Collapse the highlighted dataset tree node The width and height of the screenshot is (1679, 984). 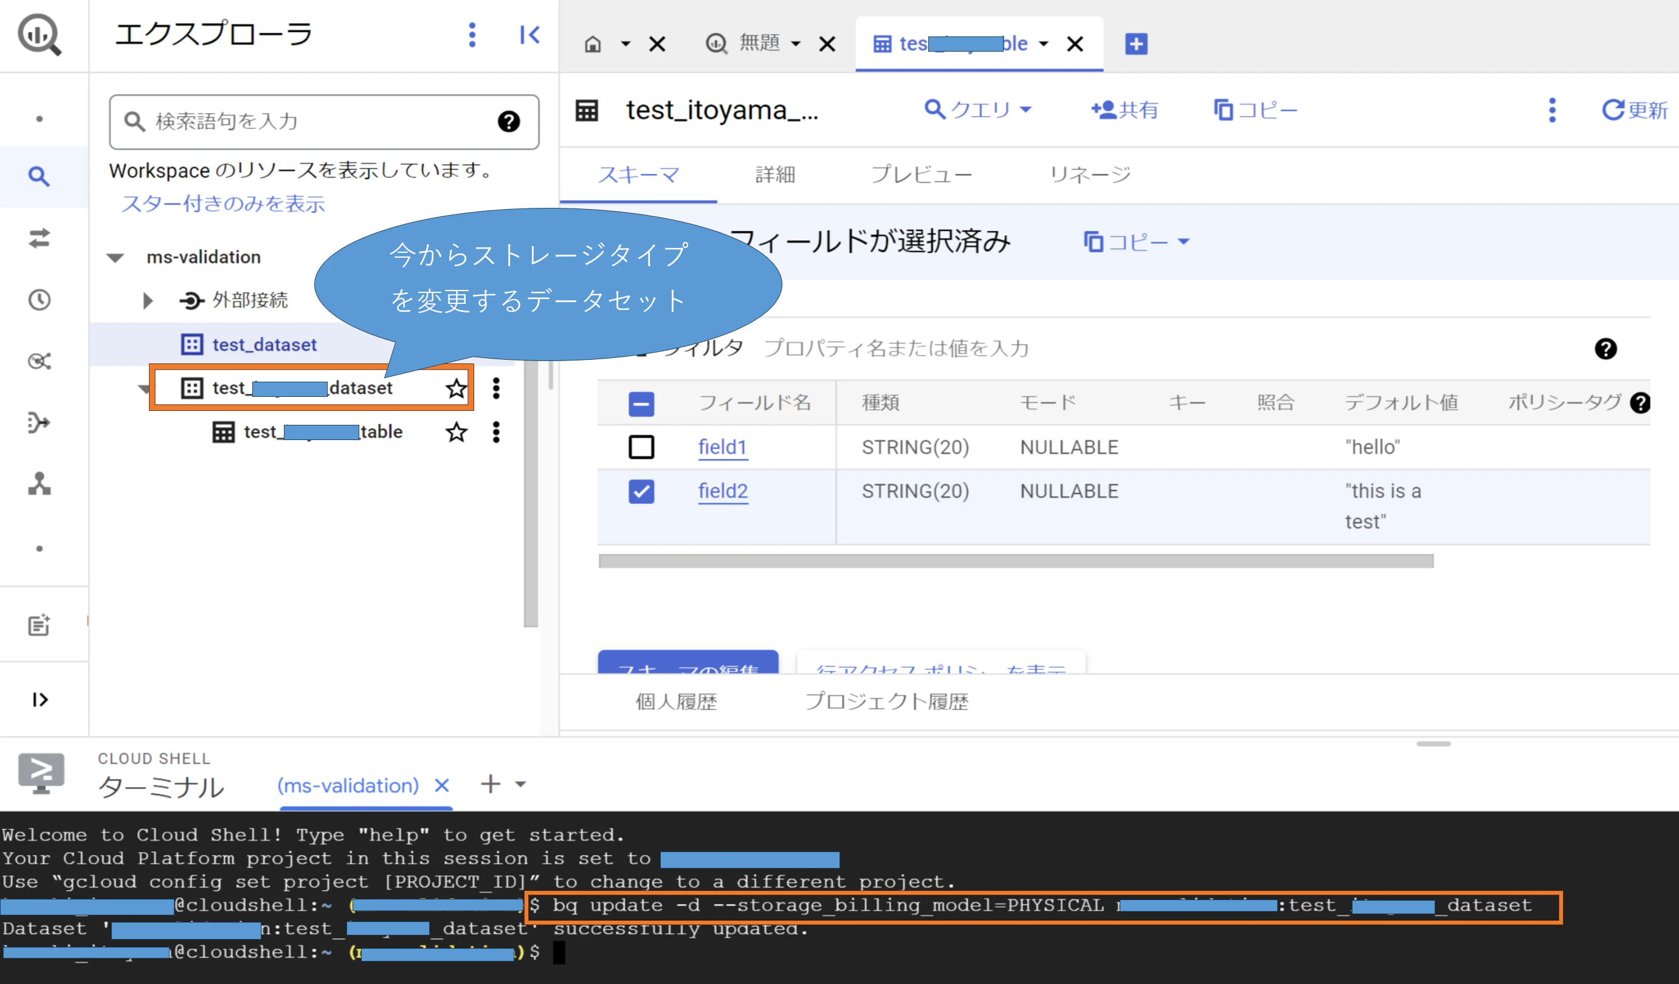click(143, 389)
